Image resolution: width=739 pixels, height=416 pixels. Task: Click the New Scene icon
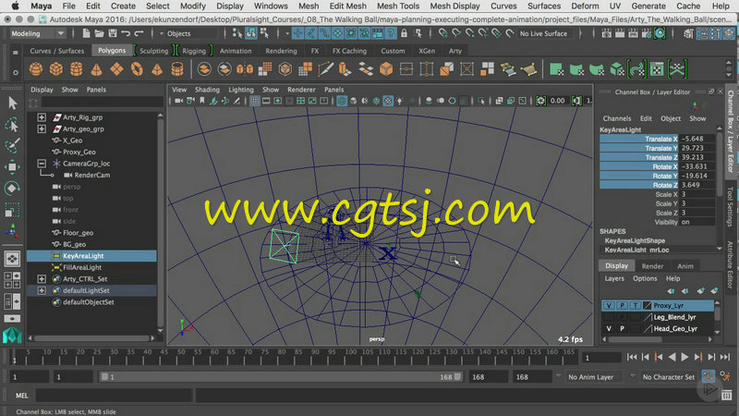click(x=86, y=33)
